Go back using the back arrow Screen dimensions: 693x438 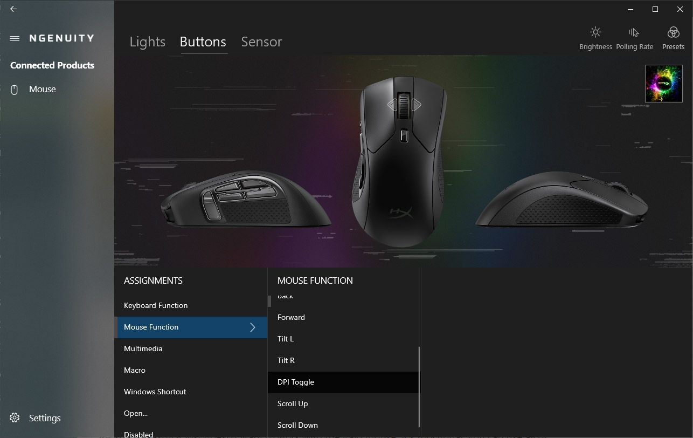[13, 9]
